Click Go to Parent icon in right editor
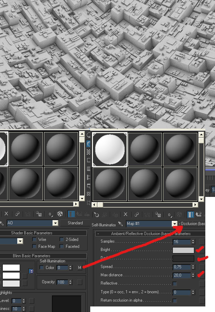This screenshot has height=312, width=215. coord(198,214)
